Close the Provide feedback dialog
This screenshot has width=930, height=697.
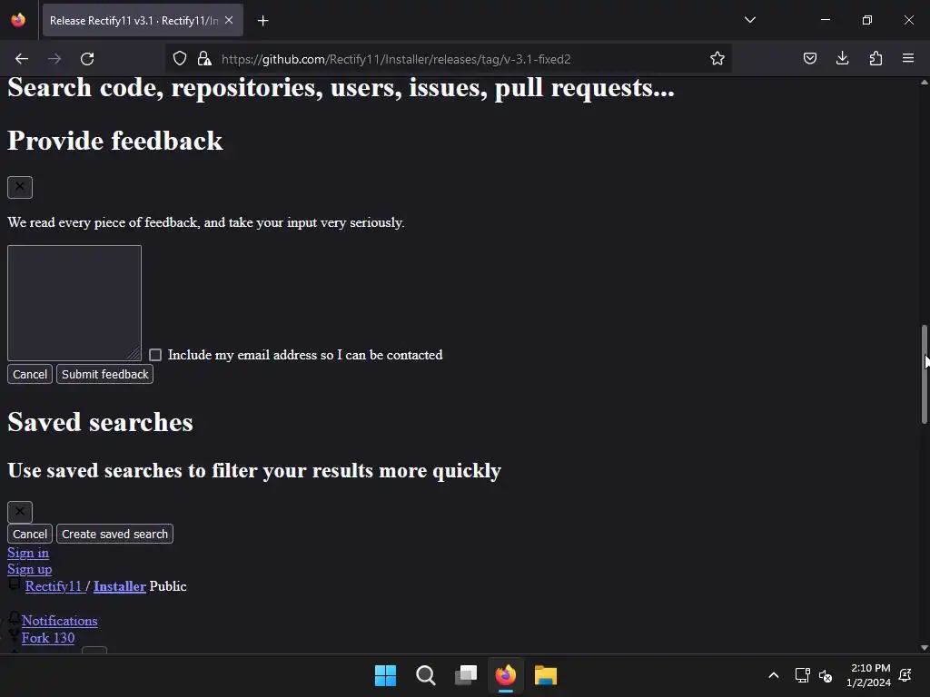pos(20,187)
